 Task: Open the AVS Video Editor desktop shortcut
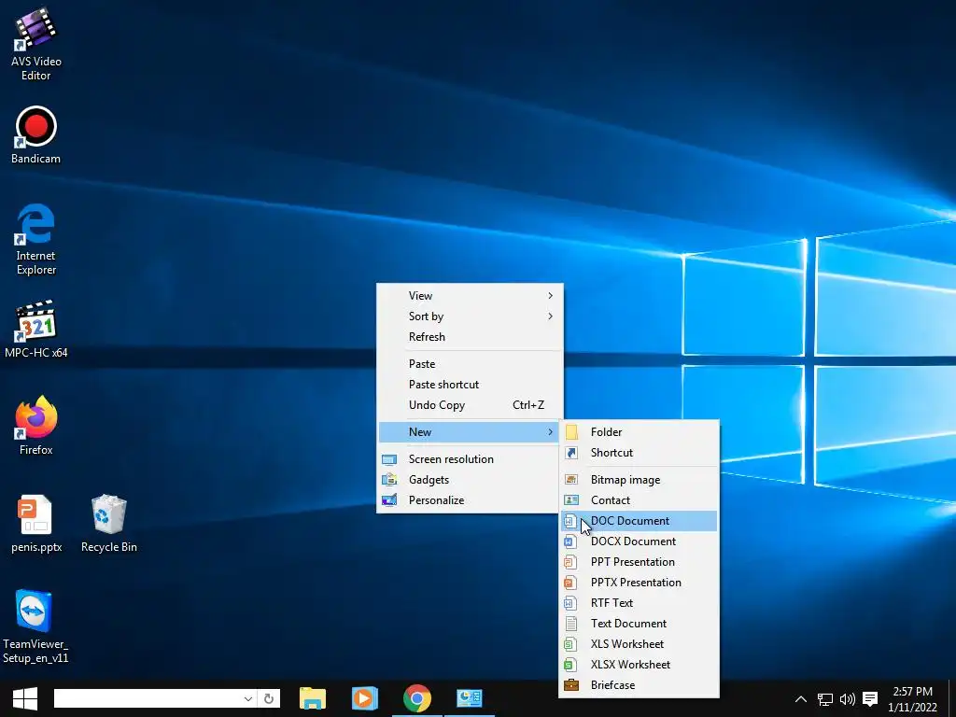click(x=36, y=45)
